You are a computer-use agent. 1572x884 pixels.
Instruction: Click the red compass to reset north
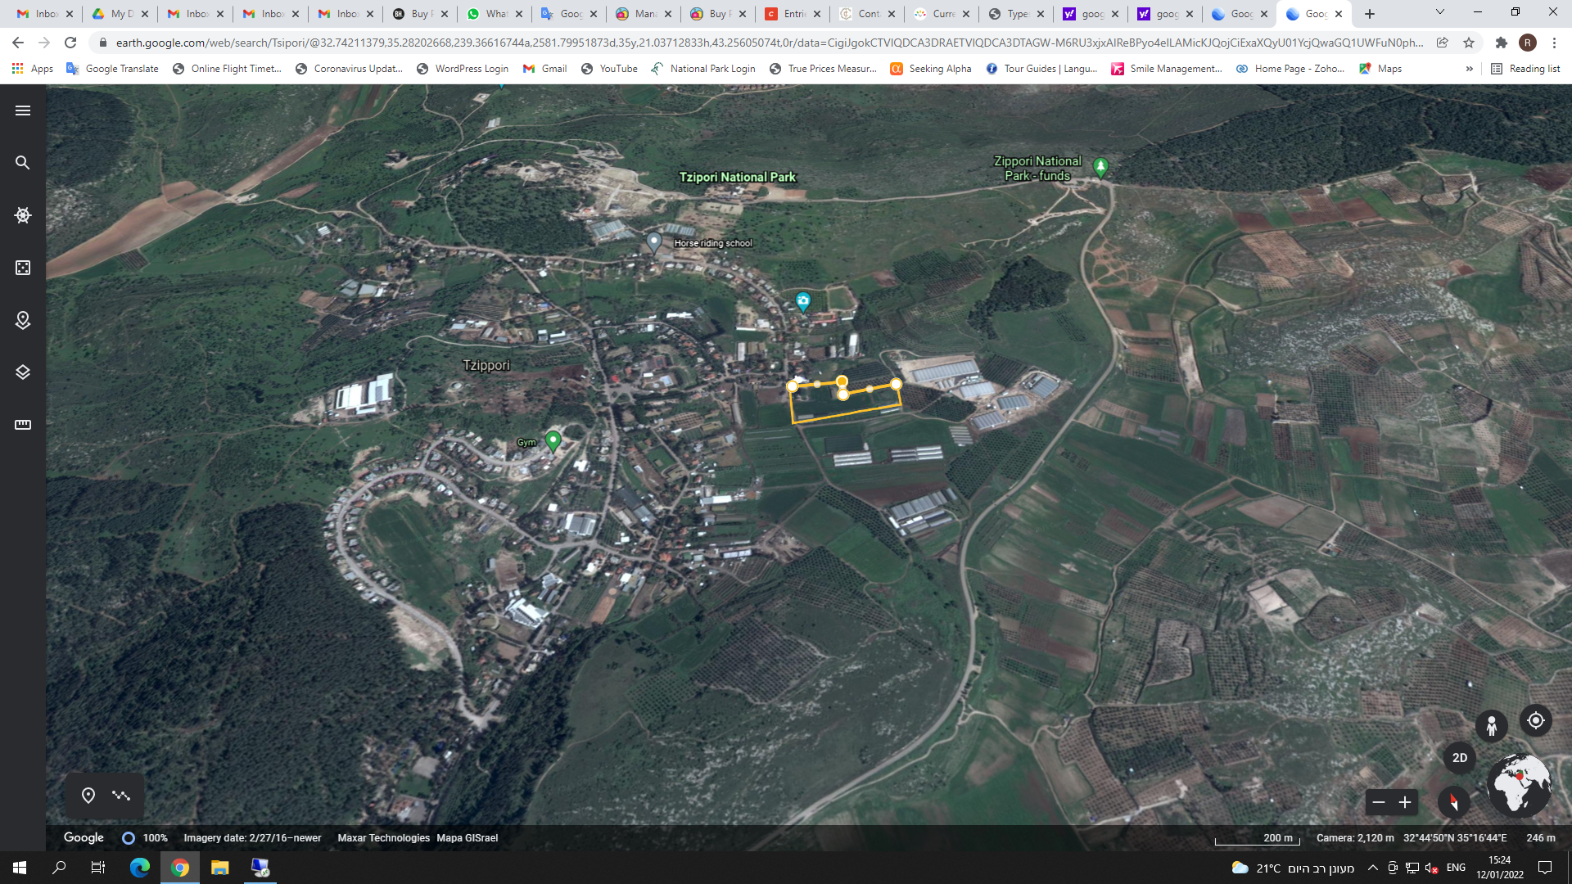point(1453,802)
